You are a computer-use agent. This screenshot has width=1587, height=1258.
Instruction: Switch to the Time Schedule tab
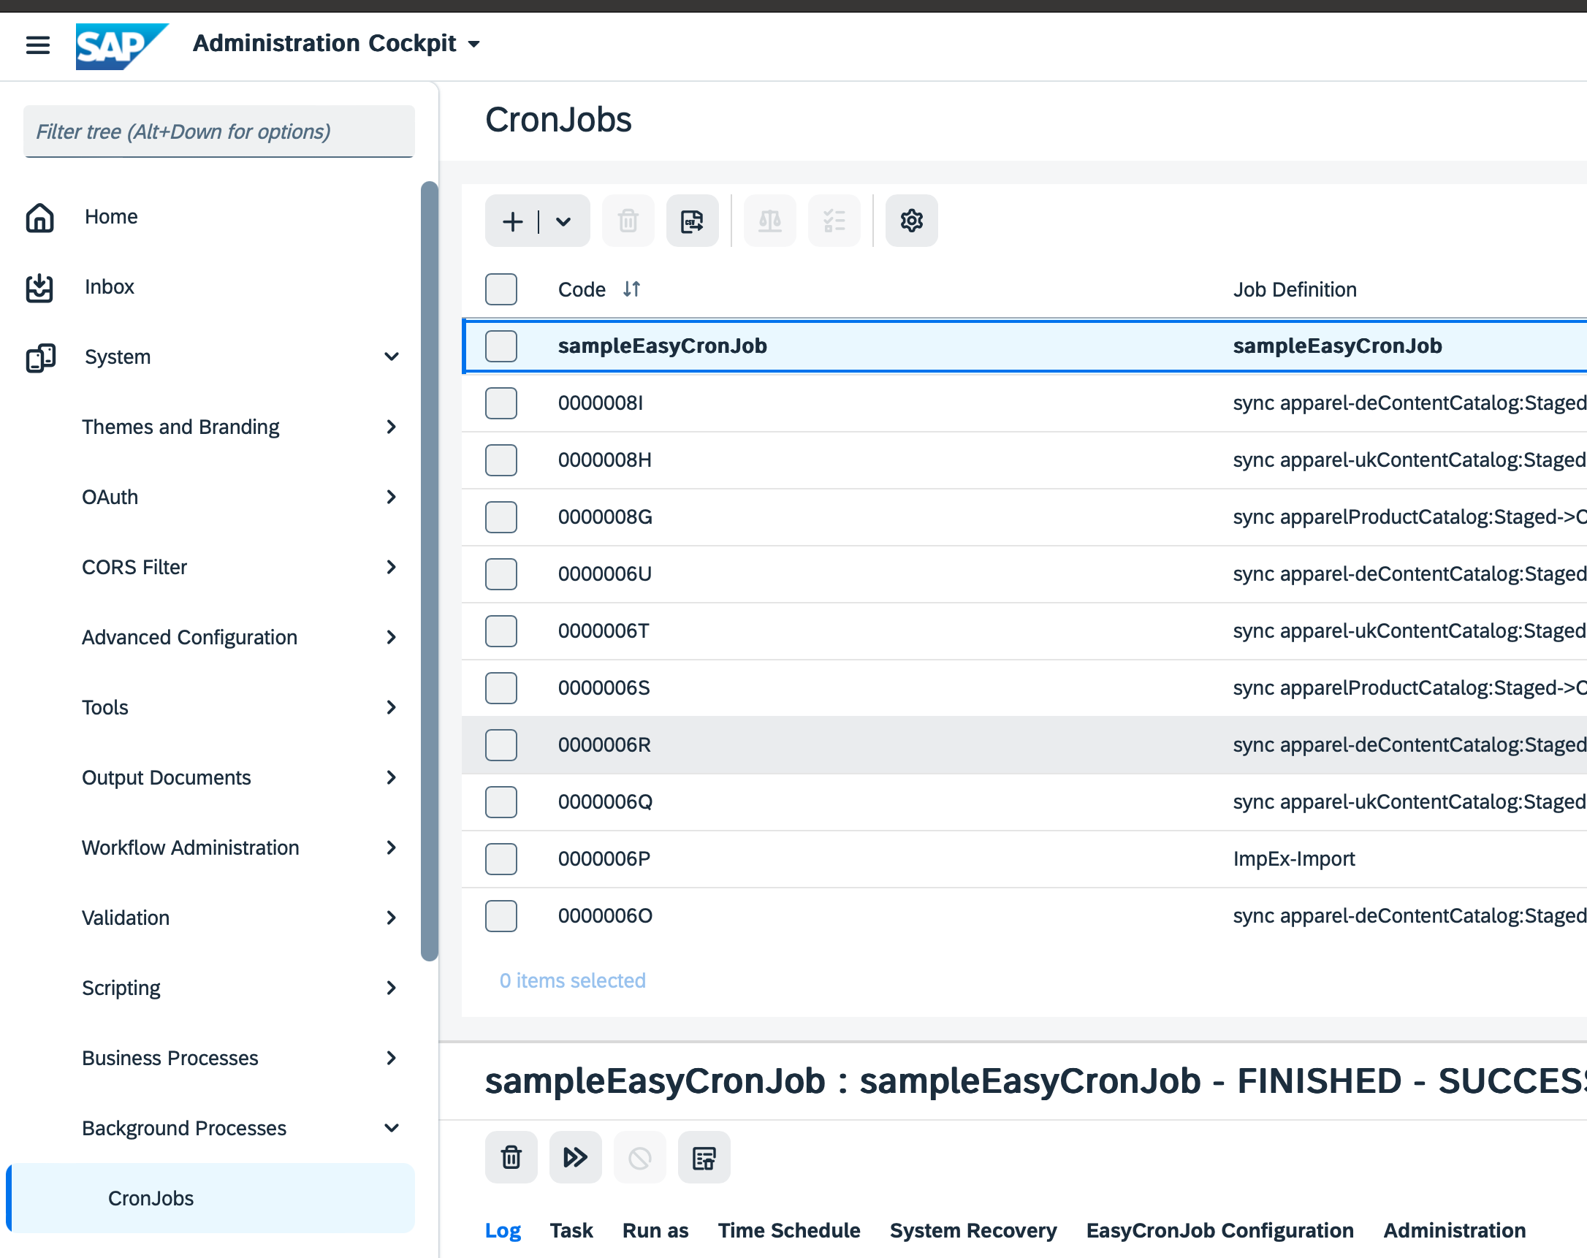788,1230
